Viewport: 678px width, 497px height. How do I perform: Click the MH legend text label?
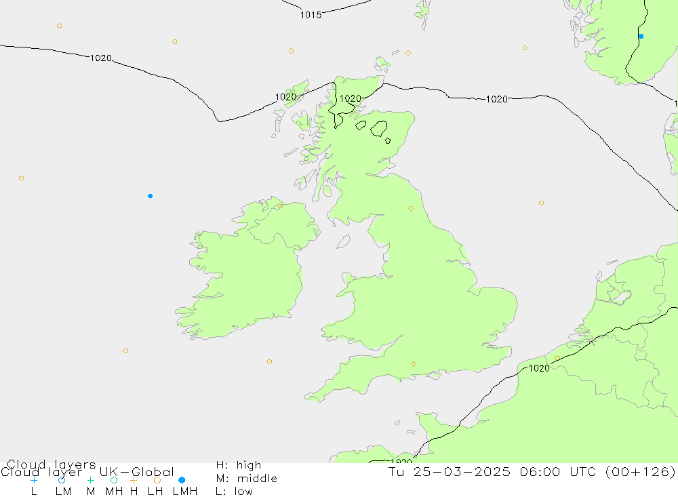tap(114, 492)
